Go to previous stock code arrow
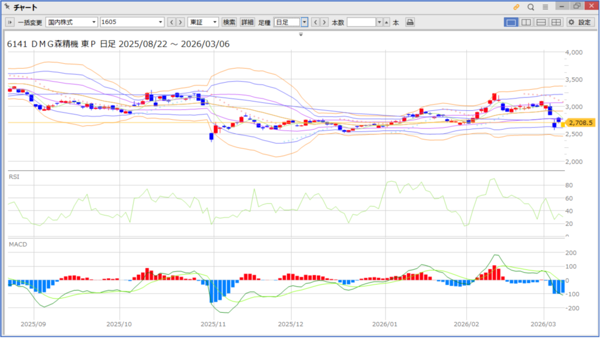The image size is (600, 338). [x=172, y=22]
